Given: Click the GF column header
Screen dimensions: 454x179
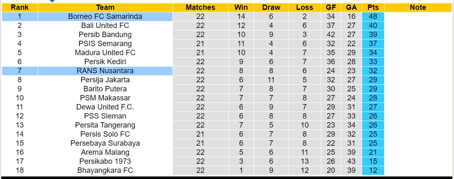Looking at the screenshot, I should point(331,7).
